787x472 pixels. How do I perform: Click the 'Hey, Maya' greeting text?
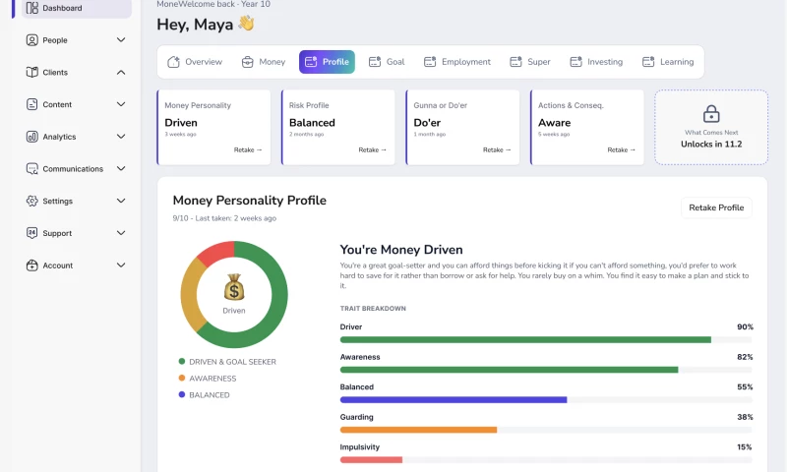[x=195, y=24]
